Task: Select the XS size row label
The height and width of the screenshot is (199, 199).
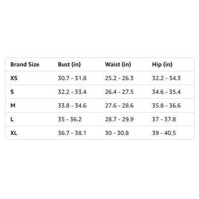Action: (x=14, y=78)
